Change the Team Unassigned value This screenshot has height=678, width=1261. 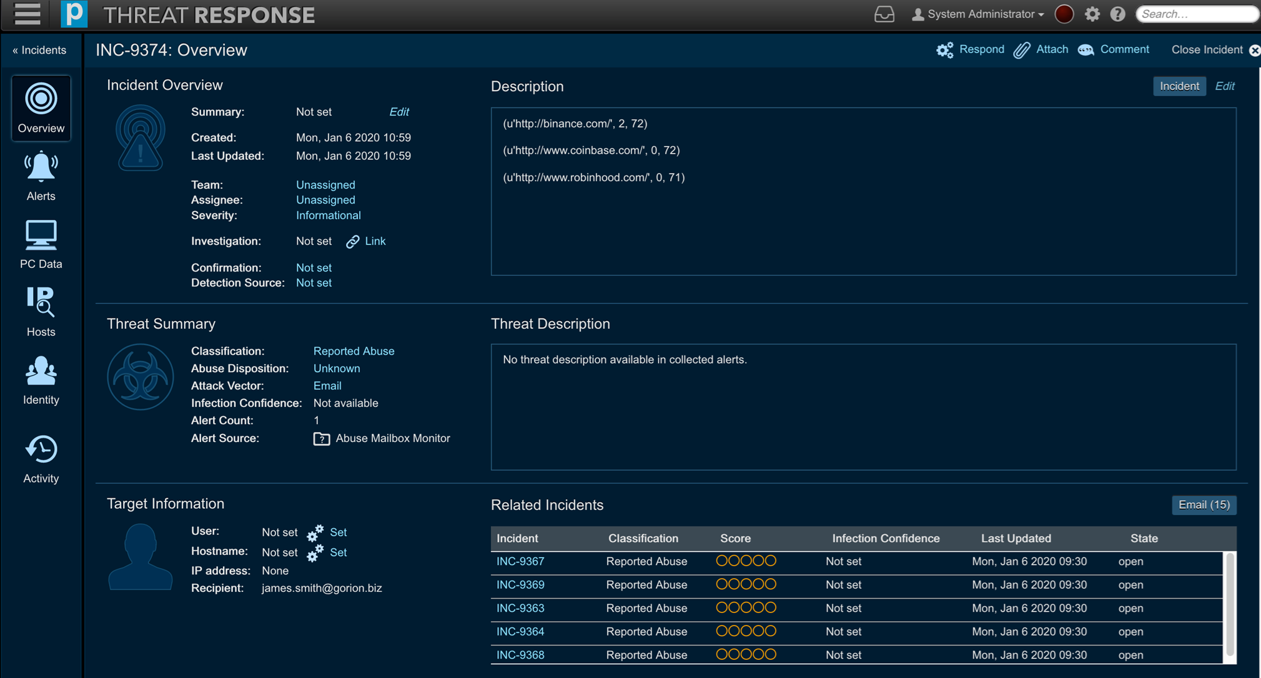325,185
